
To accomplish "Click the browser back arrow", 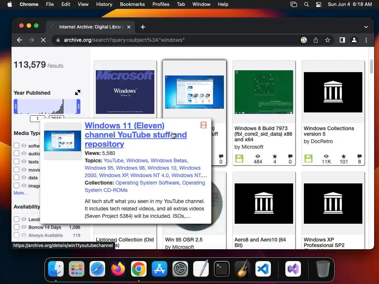I will point(20,40).
